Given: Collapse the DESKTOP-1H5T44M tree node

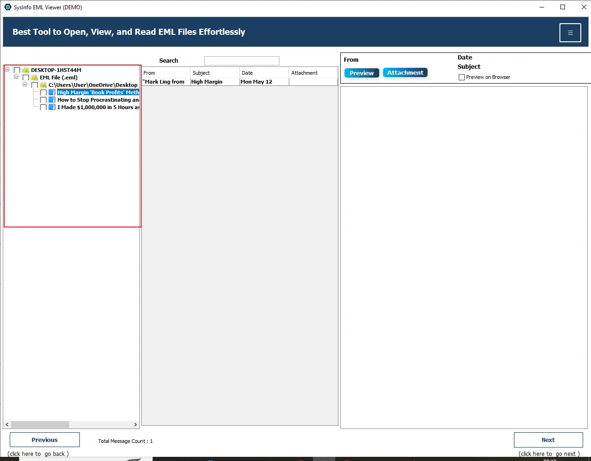Looking at the screenshot, I should tap(6, 69).
